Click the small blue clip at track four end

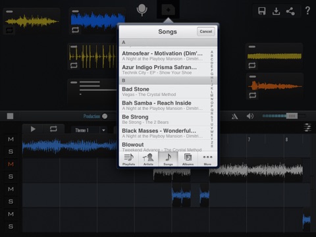point(307,220)
